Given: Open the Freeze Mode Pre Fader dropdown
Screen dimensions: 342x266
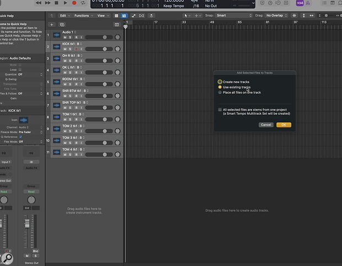Looking at the screenshot, I should point(30,132).
